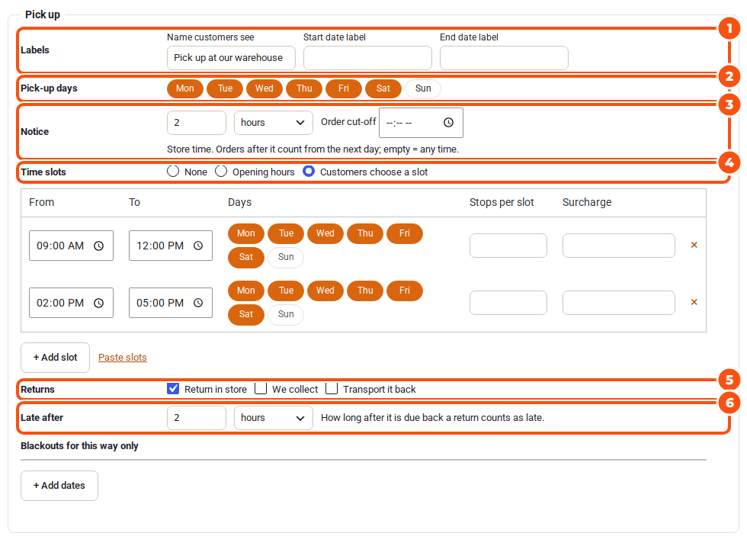The image size is (747, 546).
Task: Choose the None time slots option
Action: point(173,171)
